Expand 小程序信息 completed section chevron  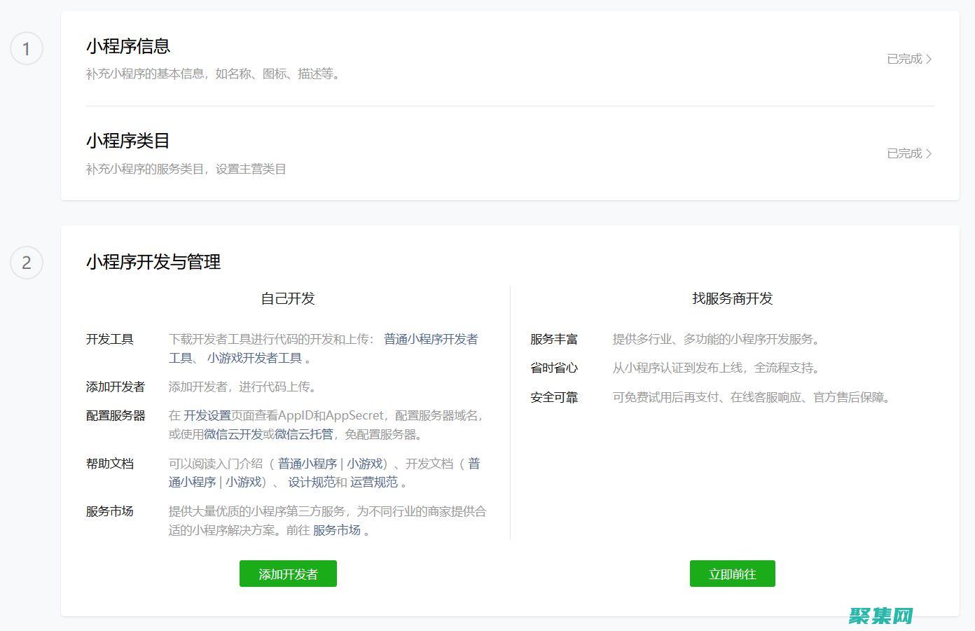(908, 59)
